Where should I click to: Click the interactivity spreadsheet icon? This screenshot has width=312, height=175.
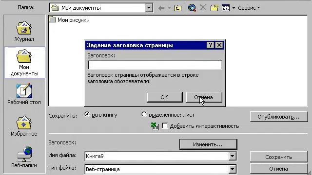[155, 126]
